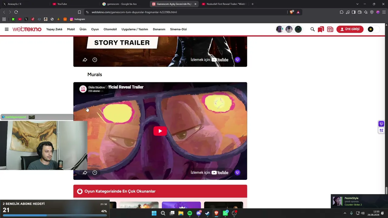Click the page vertical scrollbar thumb
388x218 pixels.
(386, 191)
